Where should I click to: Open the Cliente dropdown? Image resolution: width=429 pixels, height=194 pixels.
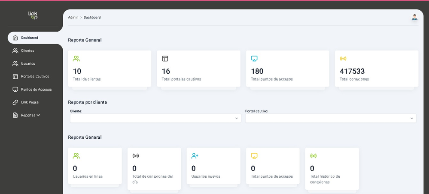pos(155,118)
